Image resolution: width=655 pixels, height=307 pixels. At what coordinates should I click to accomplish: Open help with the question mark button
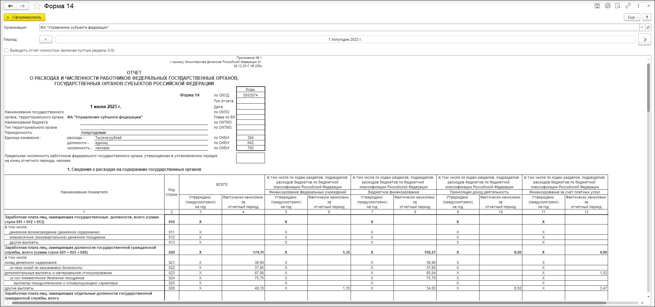coord(647,17)
